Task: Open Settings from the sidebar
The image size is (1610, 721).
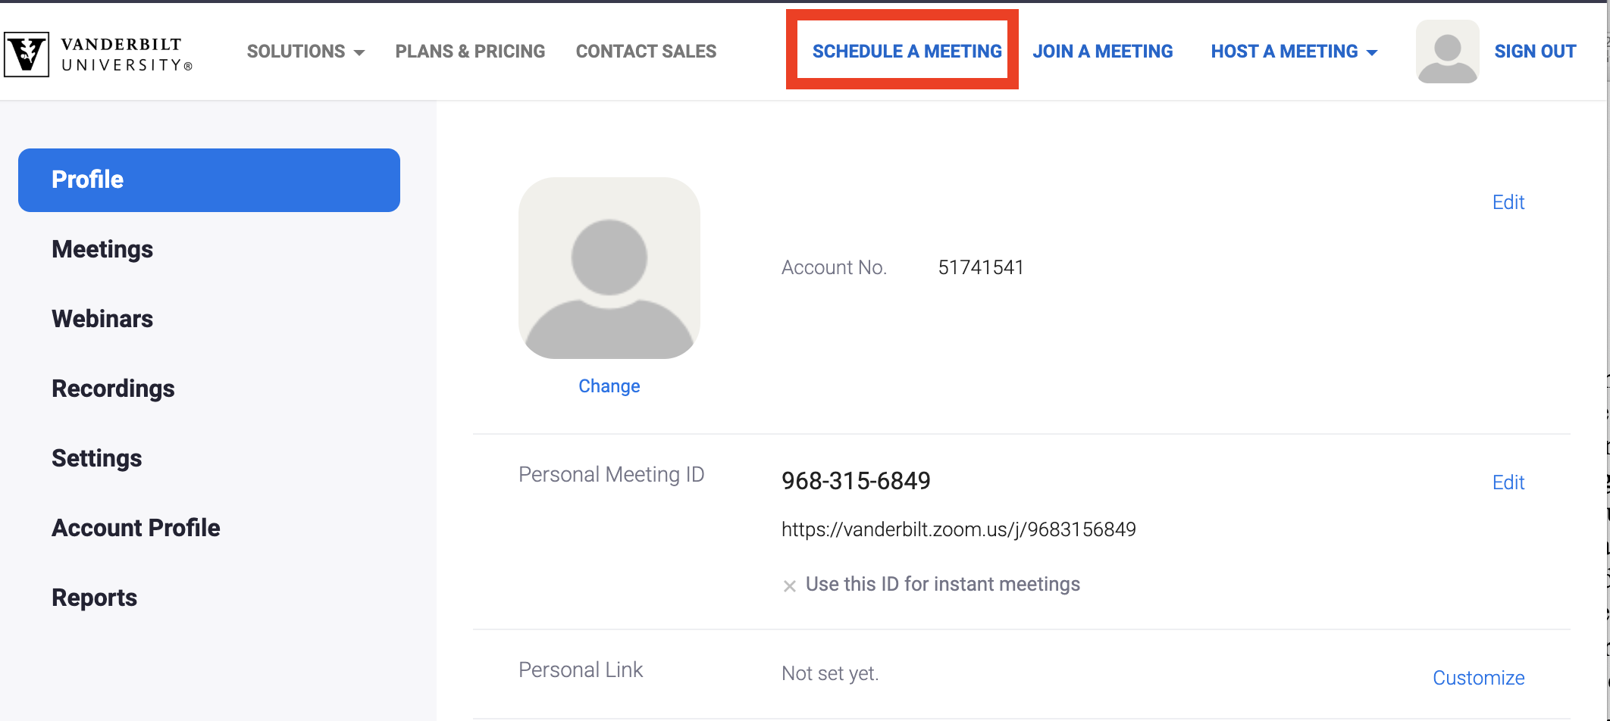Action: 96,458
